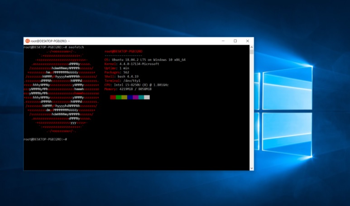This screenshot has width=350, height=206.
Task: Click the OS line 'Ubuntu 18.04.2 LTS'
Action: pos(145,60)
